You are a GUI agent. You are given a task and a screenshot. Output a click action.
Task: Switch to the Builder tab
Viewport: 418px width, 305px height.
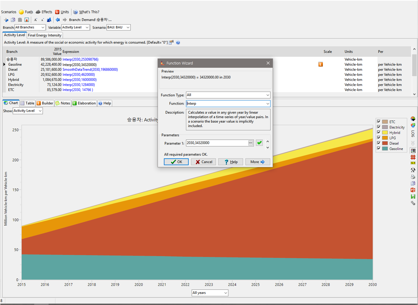(45, 103)
